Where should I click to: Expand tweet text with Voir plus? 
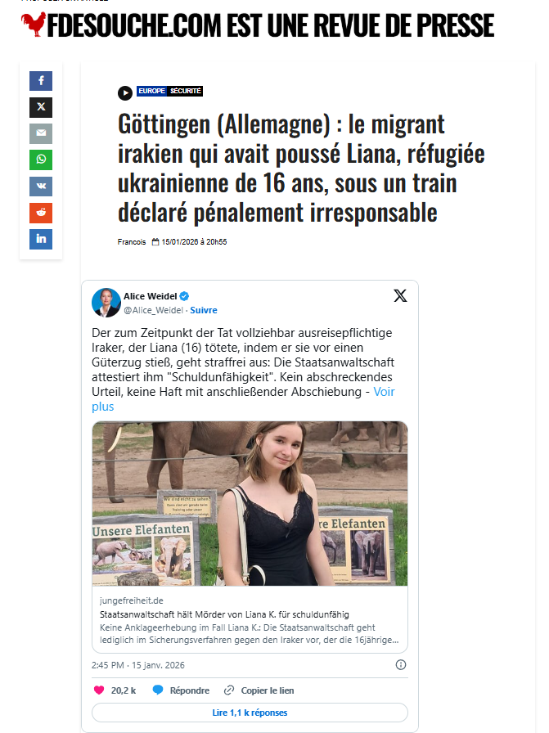click(243, 398)
